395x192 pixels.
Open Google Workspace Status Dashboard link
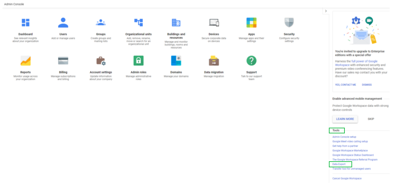353,155
